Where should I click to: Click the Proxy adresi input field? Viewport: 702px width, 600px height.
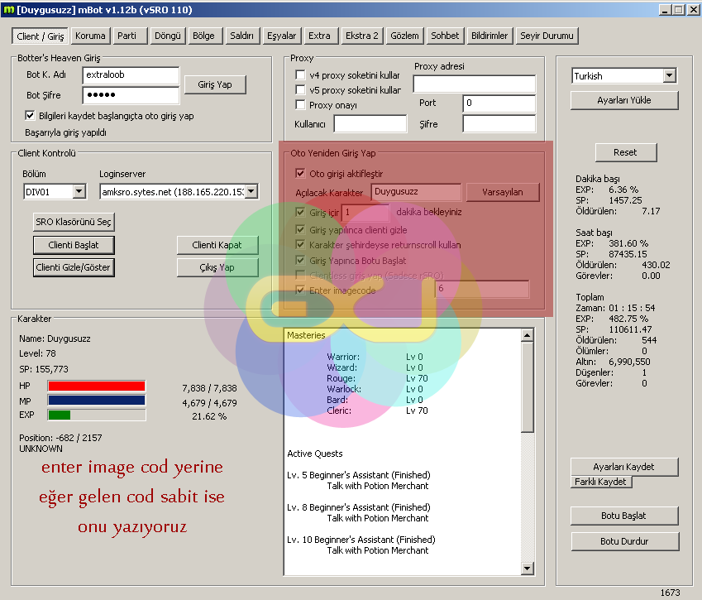474,84
